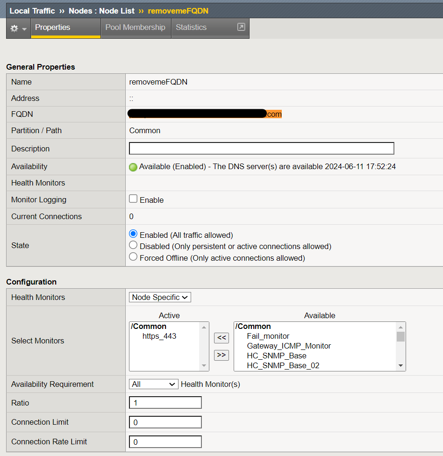Select https_443 in the Active monitors list
The height and width of the screenshot is (456, 443).
[159, 336]
